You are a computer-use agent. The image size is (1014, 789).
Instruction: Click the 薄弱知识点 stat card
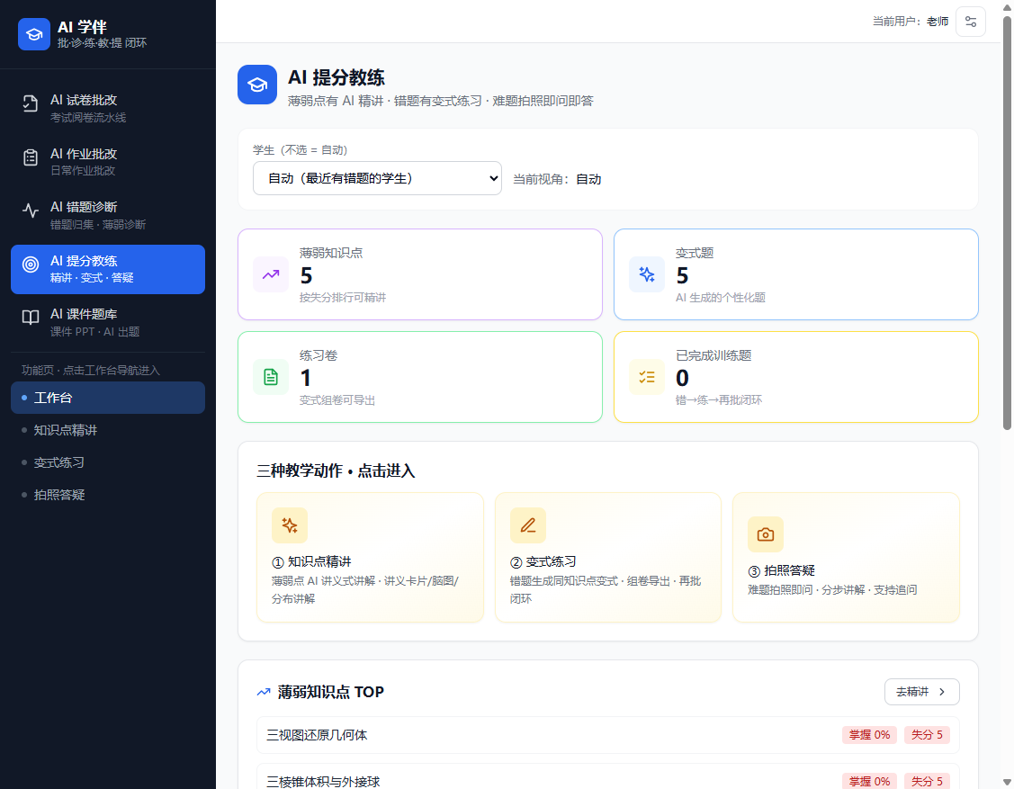[420, 274]
